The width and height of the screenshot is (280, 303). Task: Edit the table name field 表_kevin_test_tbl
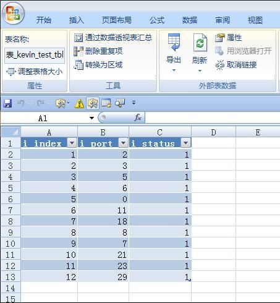[35, 55]
